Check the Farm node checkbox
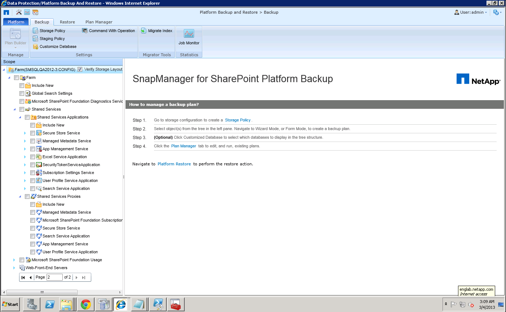 point(16,77)
